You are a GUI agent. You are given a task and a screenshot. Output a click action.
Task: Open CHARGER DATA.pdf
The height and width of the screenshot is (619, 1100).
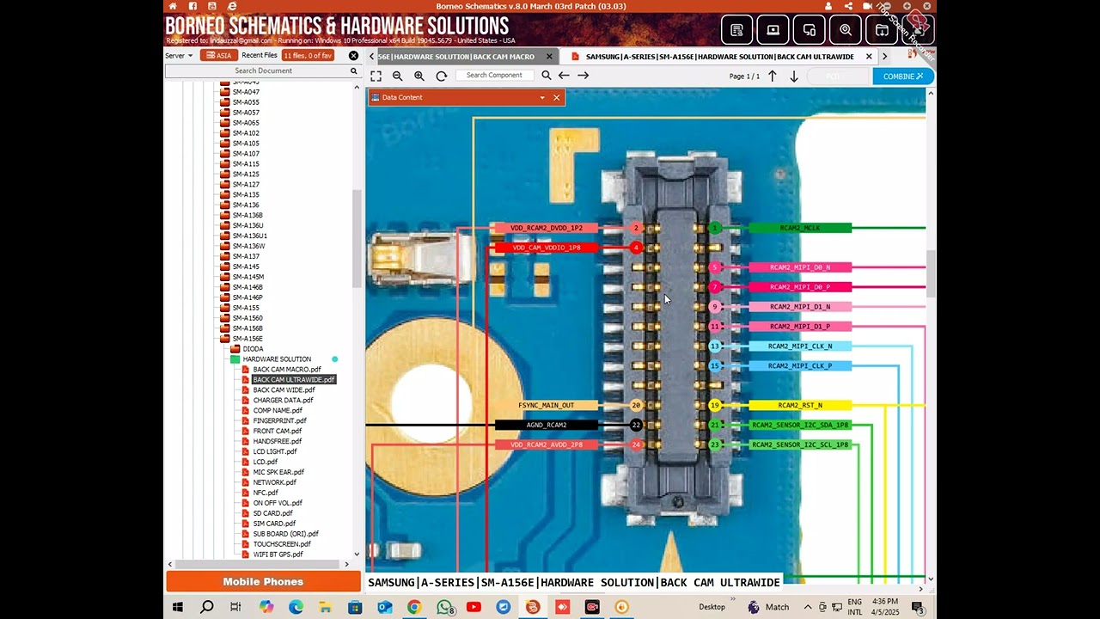tap(283, 401)
